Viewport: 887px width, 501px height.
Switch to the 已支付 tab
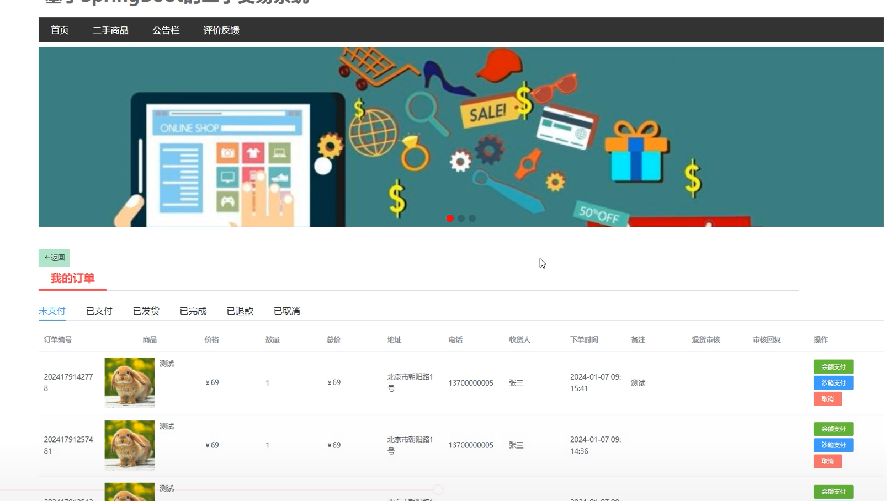[99, 311]
